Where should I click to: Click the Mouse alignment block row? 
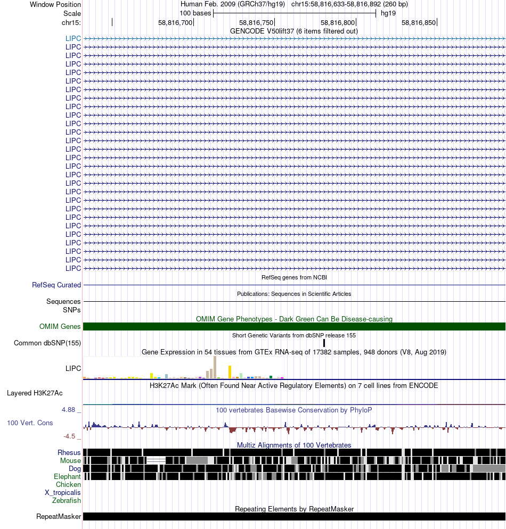tap(294, 460)
